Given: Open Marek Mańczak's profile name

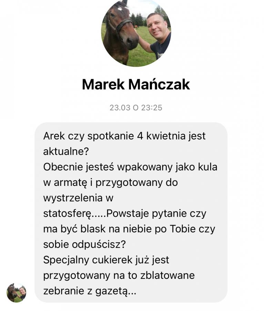Looking at the screenshot, I should (x=136, y=85).
